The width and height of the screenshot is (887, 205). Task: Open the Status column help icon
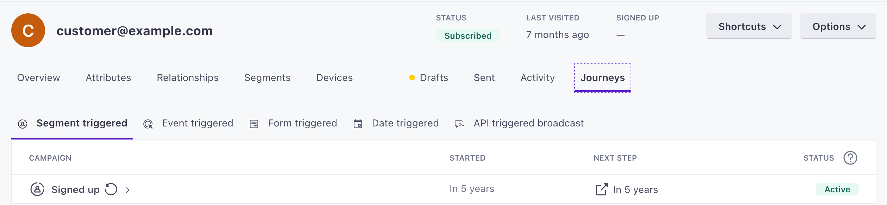[x=850, y=158]
